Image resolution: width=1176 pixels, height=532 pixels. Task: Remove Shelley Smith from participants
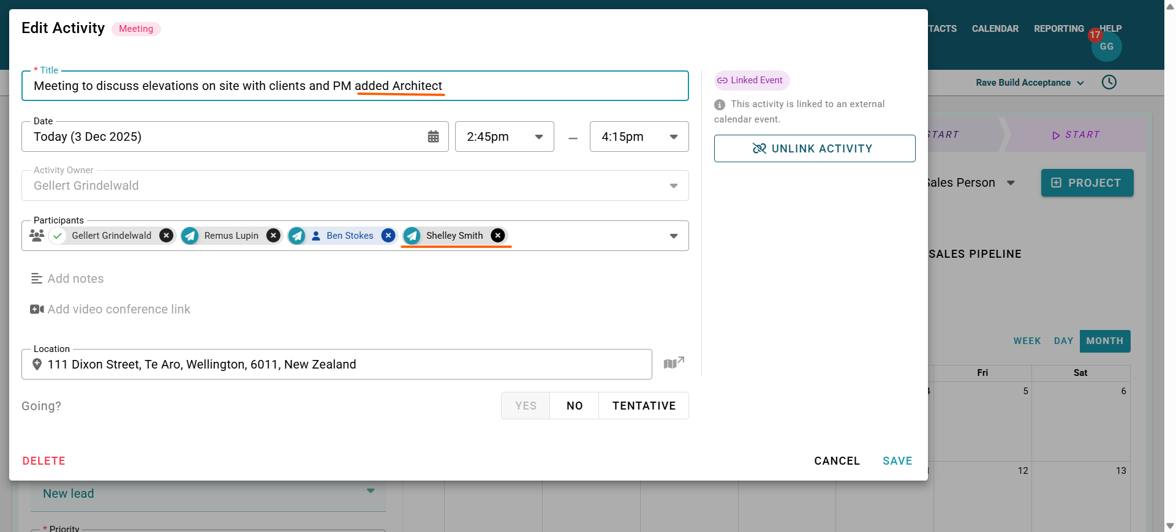pyautogui.click(x=498, y=236)
